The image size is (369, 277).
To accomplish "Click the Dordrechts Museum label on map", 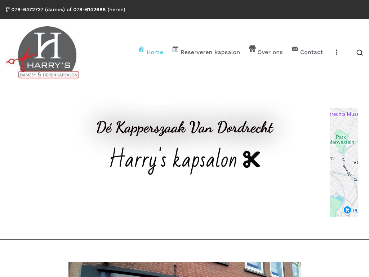I will coord(344,114).
